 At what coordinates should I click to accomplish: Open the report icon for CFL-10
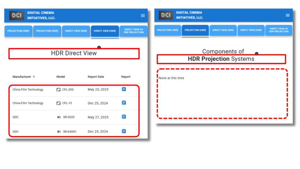[x=124, y=103]
